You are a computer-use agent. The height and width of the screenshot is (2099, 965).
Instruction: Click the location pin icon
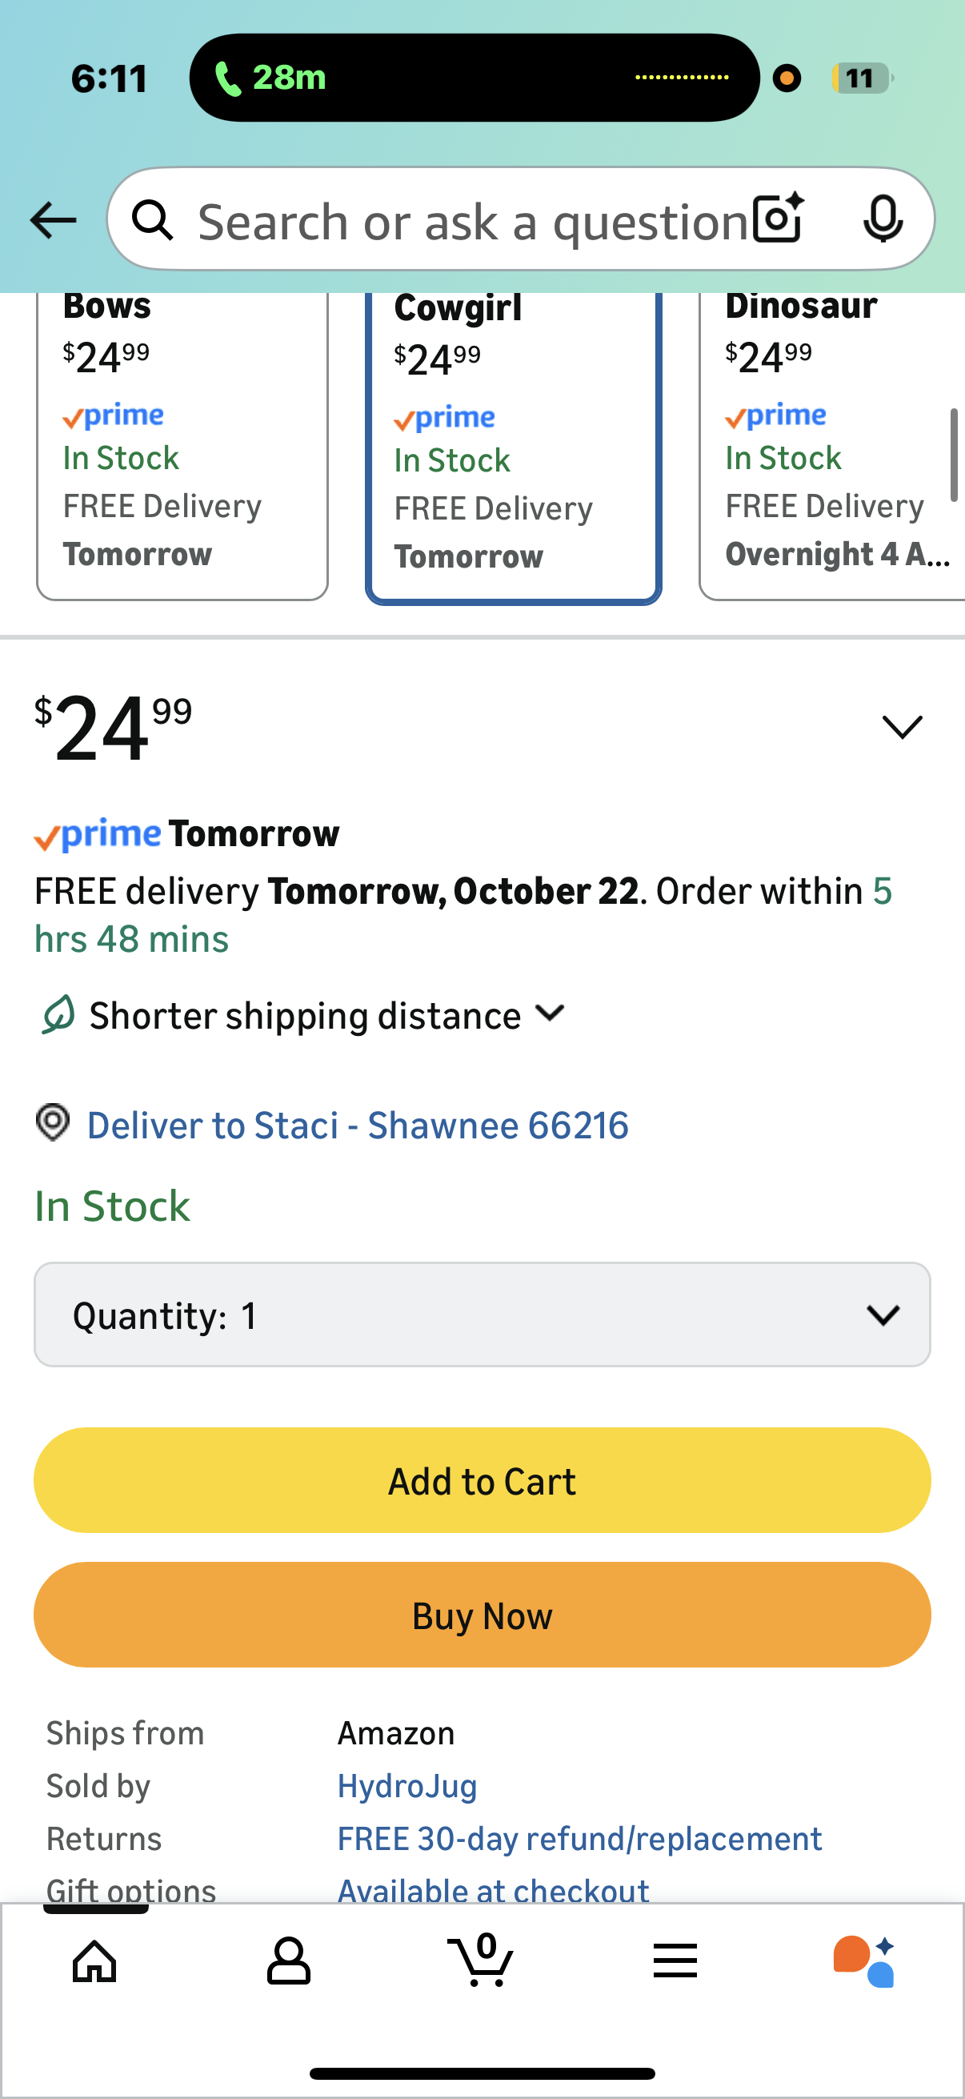point(53,1125)
